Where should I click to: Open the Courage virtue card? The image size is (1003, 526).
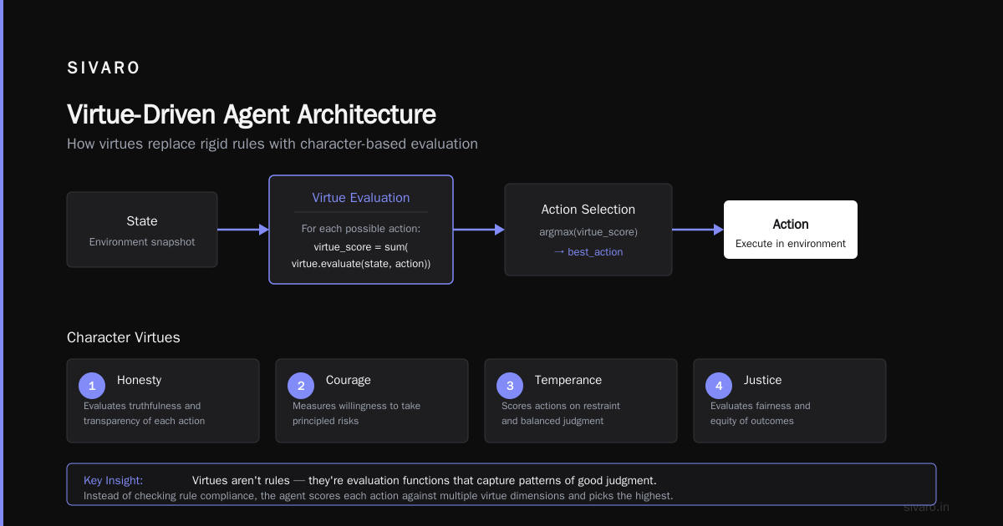click(372, 401)
